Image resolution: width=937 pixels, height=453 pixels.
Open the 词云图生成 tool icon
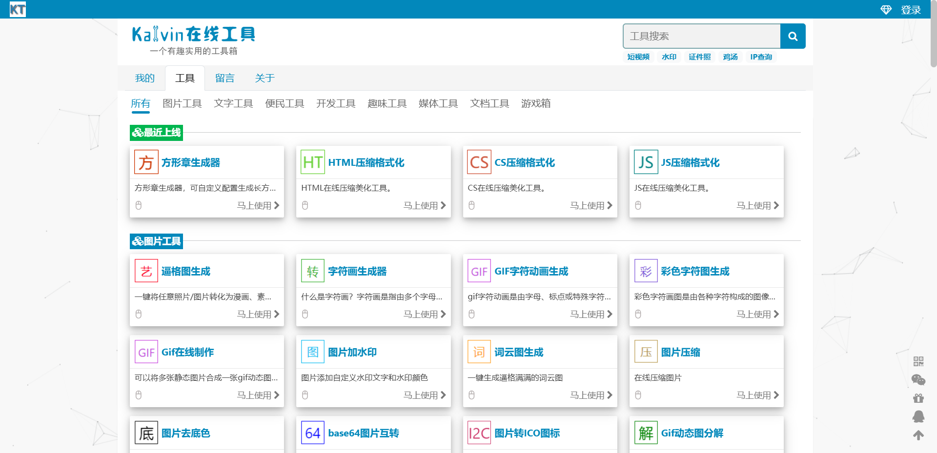(479, 352)
